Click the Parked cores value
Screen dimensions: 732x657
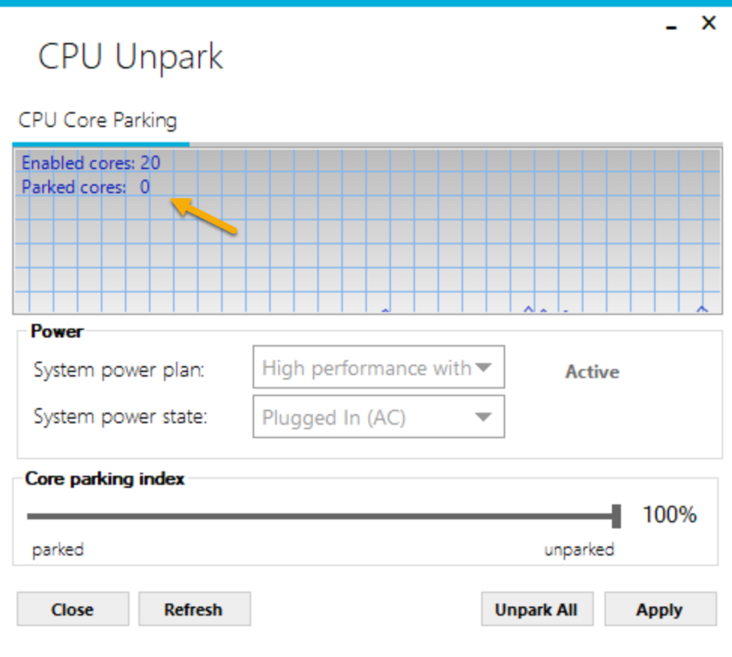[x=145, y=187]
